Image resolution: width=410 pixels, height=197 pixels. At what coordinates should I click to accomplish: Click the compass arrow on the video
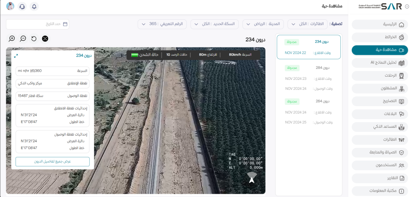pos(251,178)
